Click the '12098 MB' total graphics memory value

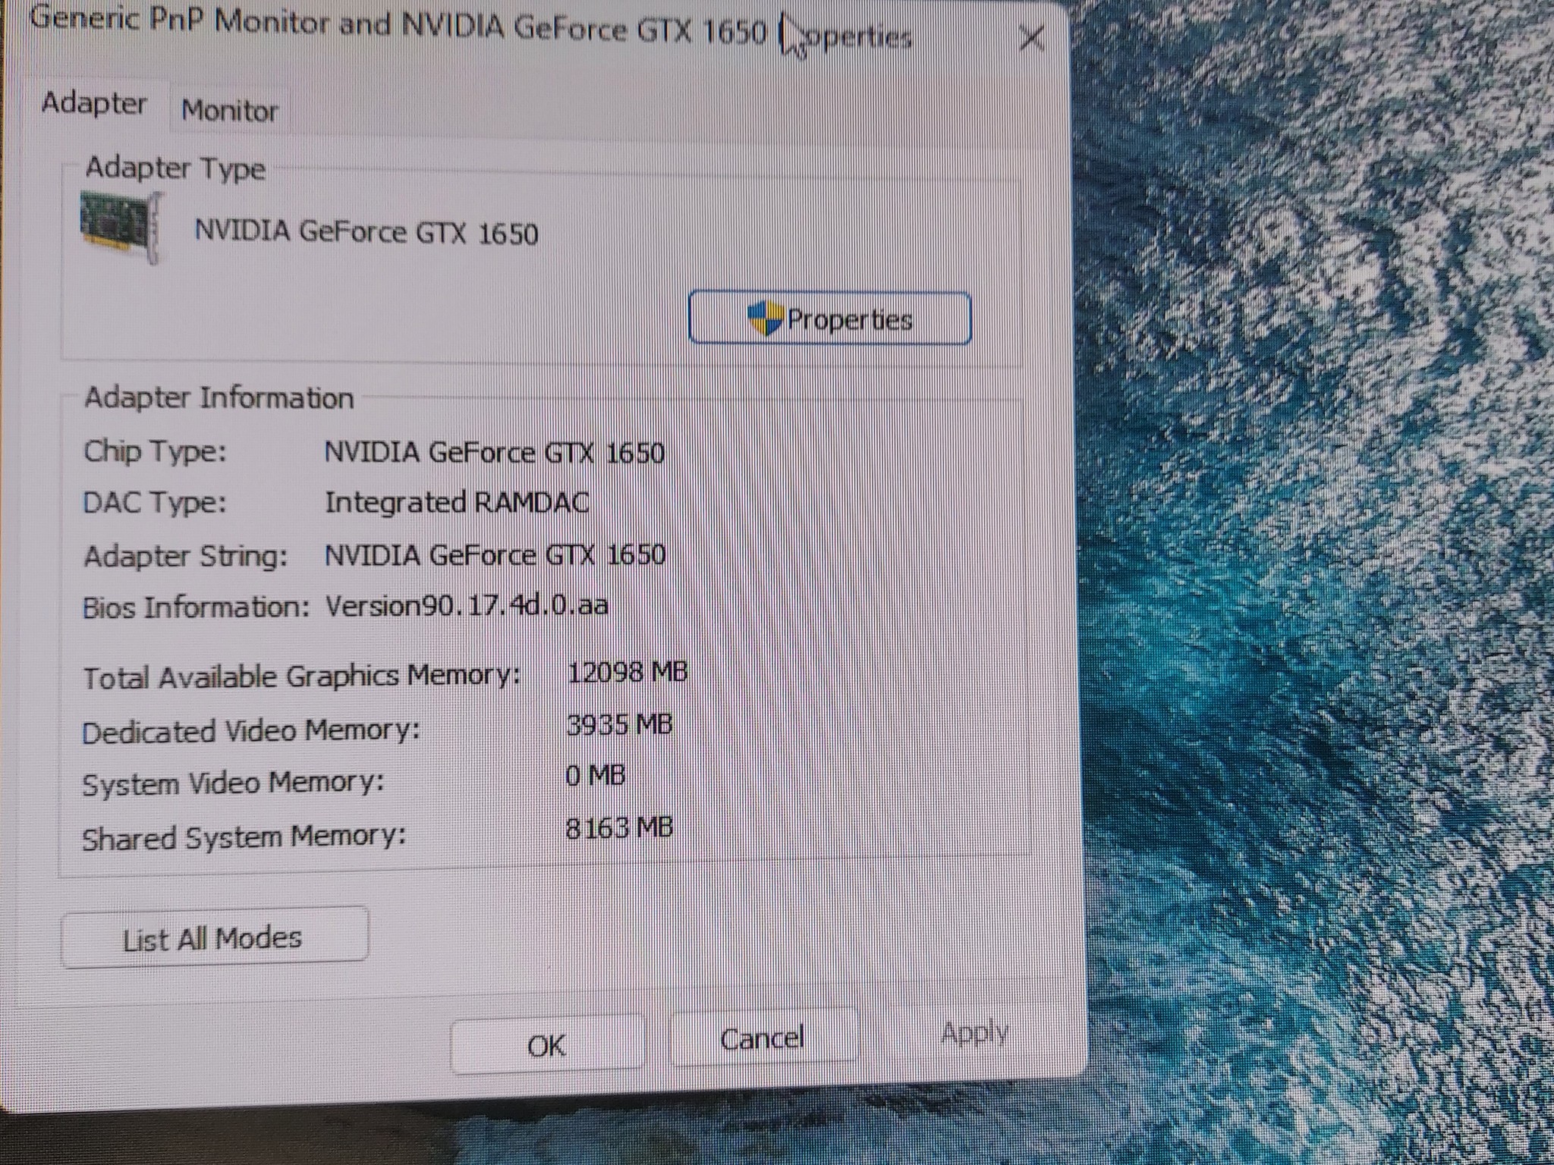[x=628, y=671]
